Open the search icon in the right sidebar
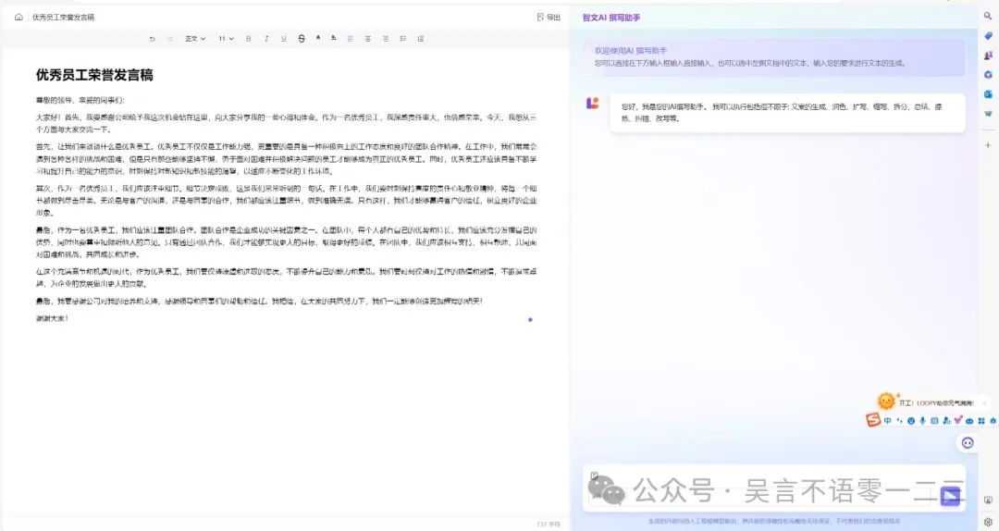This screenshot has height=531, width=999. (x=988, y=16)
